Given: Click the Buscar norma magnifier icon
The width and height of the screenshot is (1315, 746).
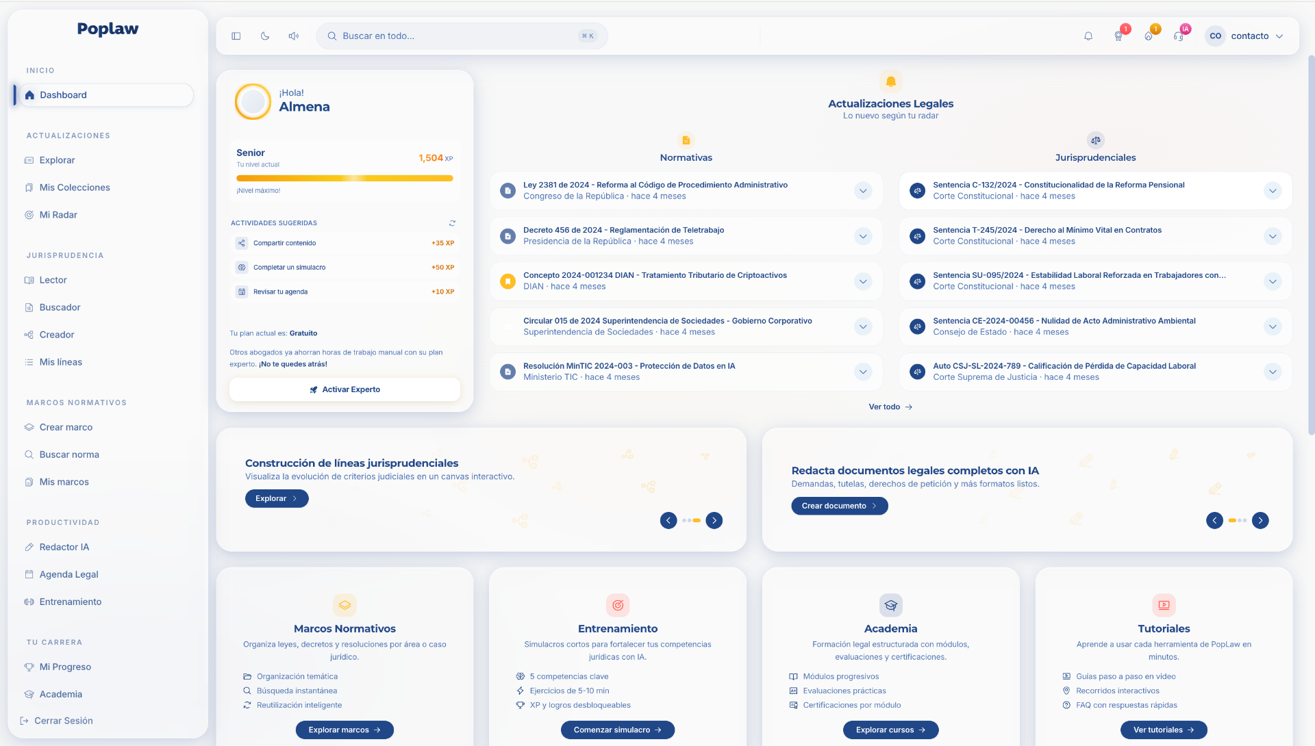Looking at the screenshot, I should coord(29,454).
